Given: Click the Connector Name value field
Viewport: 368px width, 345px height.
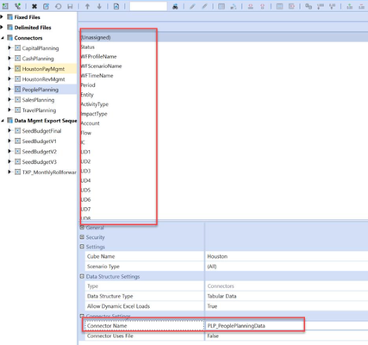Looking at the screenshot, I should coord(287,326).
